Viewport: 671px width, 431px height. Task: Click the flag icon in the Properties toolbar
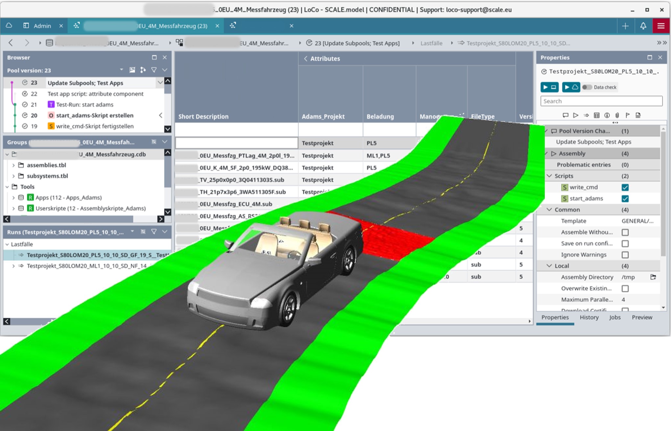628,115
